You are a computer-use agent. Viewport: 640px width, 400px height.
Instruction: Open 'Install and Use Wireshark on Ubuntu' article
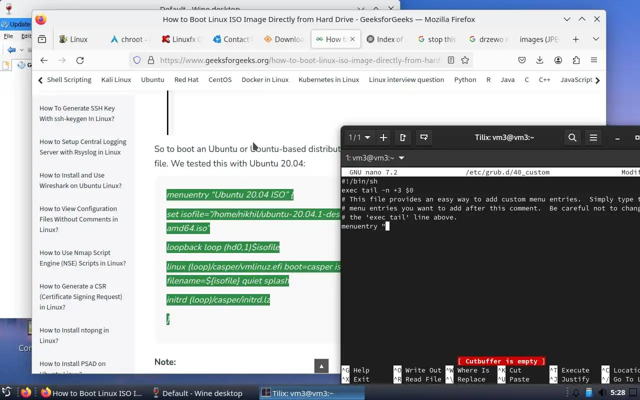(x=80, y=180)
